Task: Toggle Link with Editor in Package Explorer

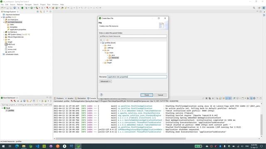Action: [41, 12]
